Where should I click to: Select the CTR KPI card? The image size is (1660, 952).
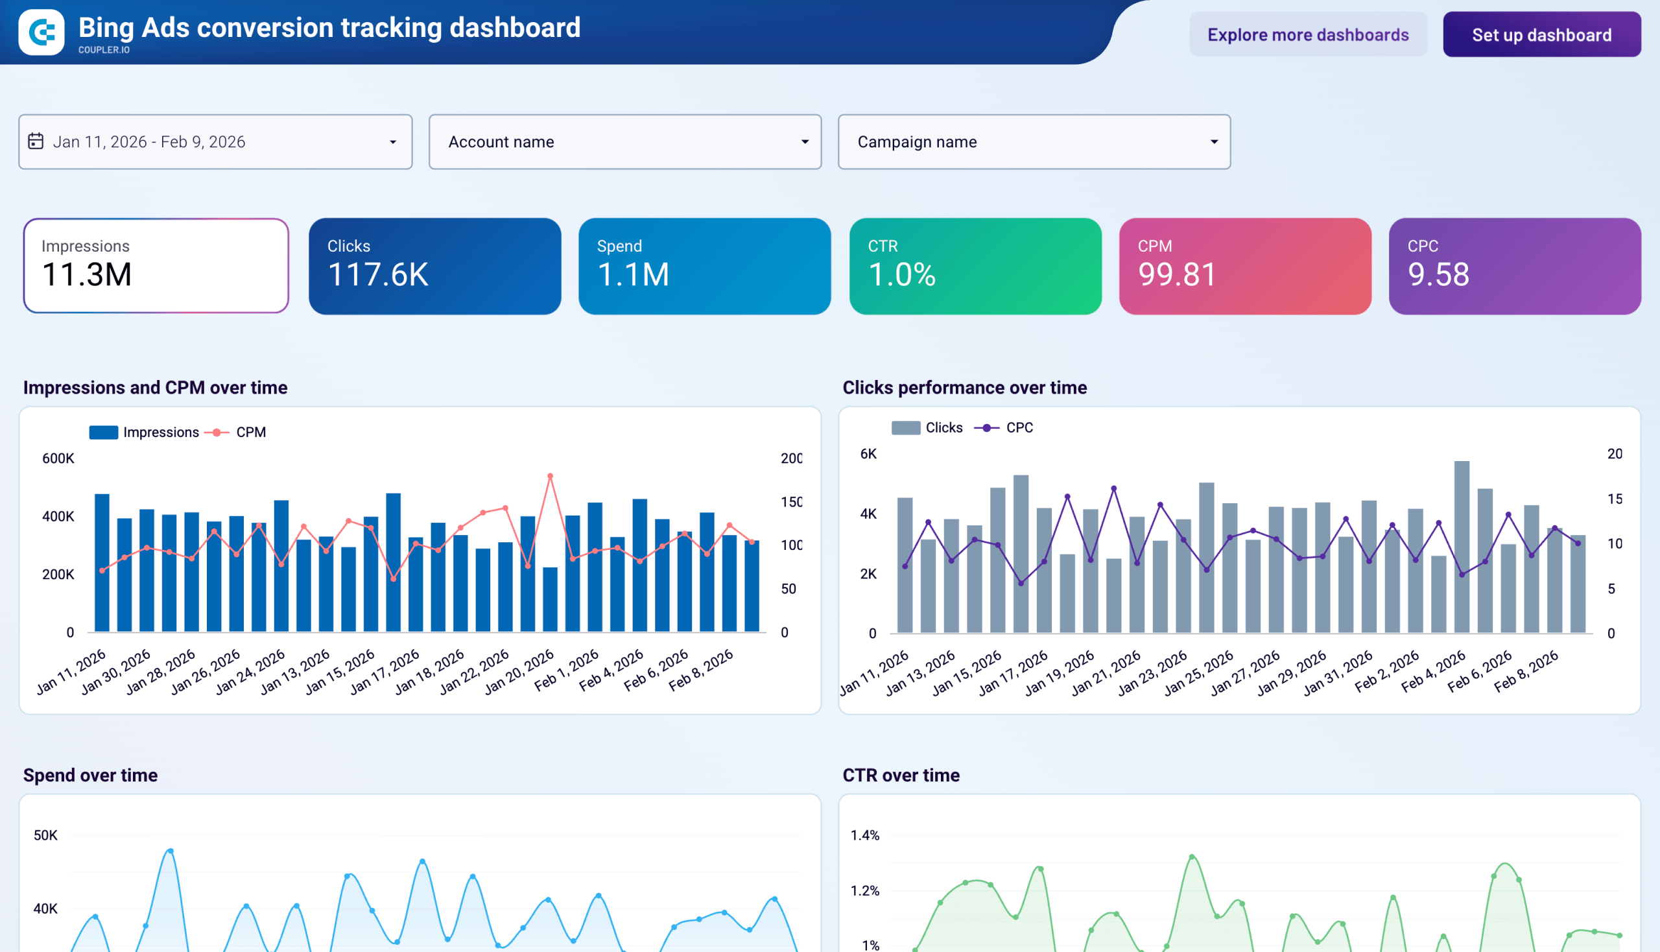(975, 265)
